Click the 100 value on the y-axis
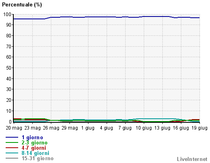Screen dimensions: 210x163 point(7,14)
